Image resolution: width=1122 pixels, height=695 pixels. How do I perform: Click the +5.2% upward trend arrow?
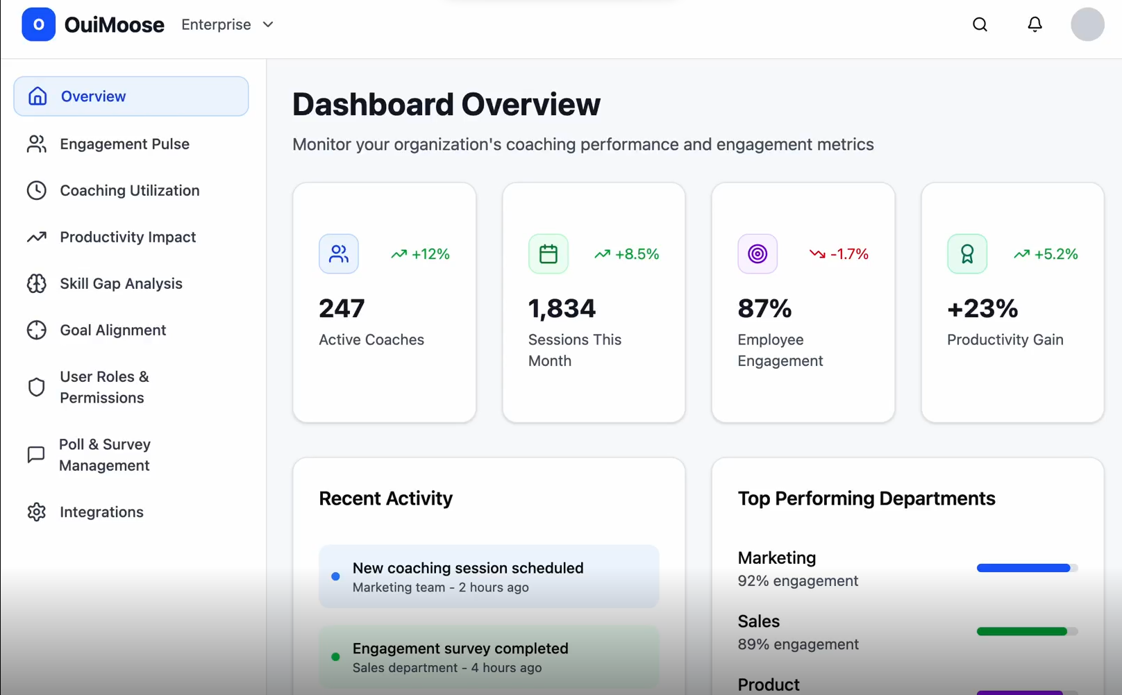[x=1021, y=254]
